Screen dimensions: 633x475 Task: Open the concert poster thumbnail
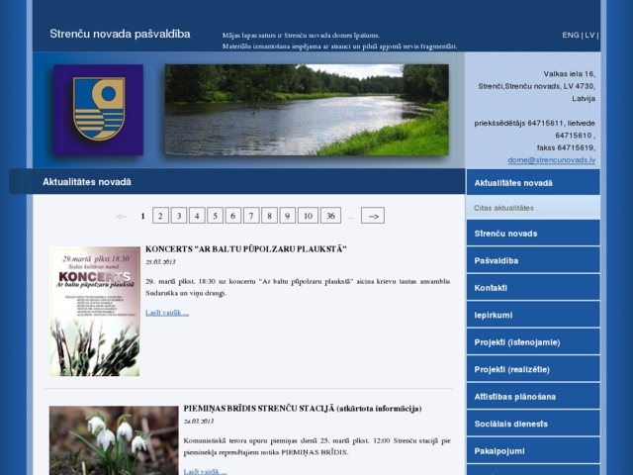tap(95, 311)
